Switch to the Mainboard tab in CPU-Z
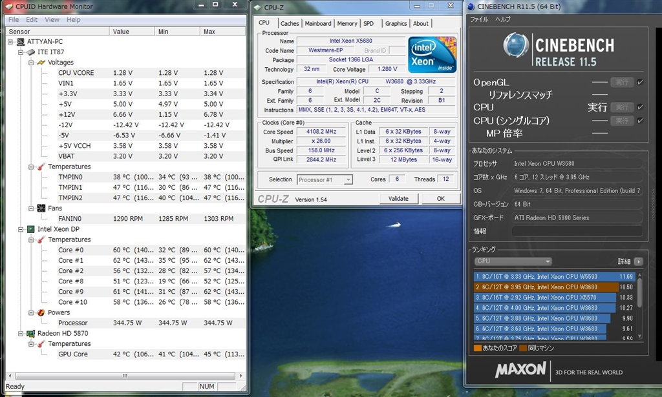Screen dimensions: 662x397 coord(318,24)
